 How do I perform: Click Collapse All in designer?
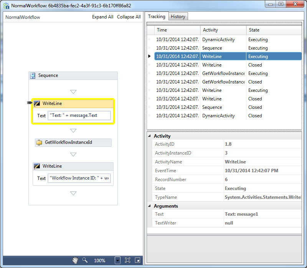129,17
